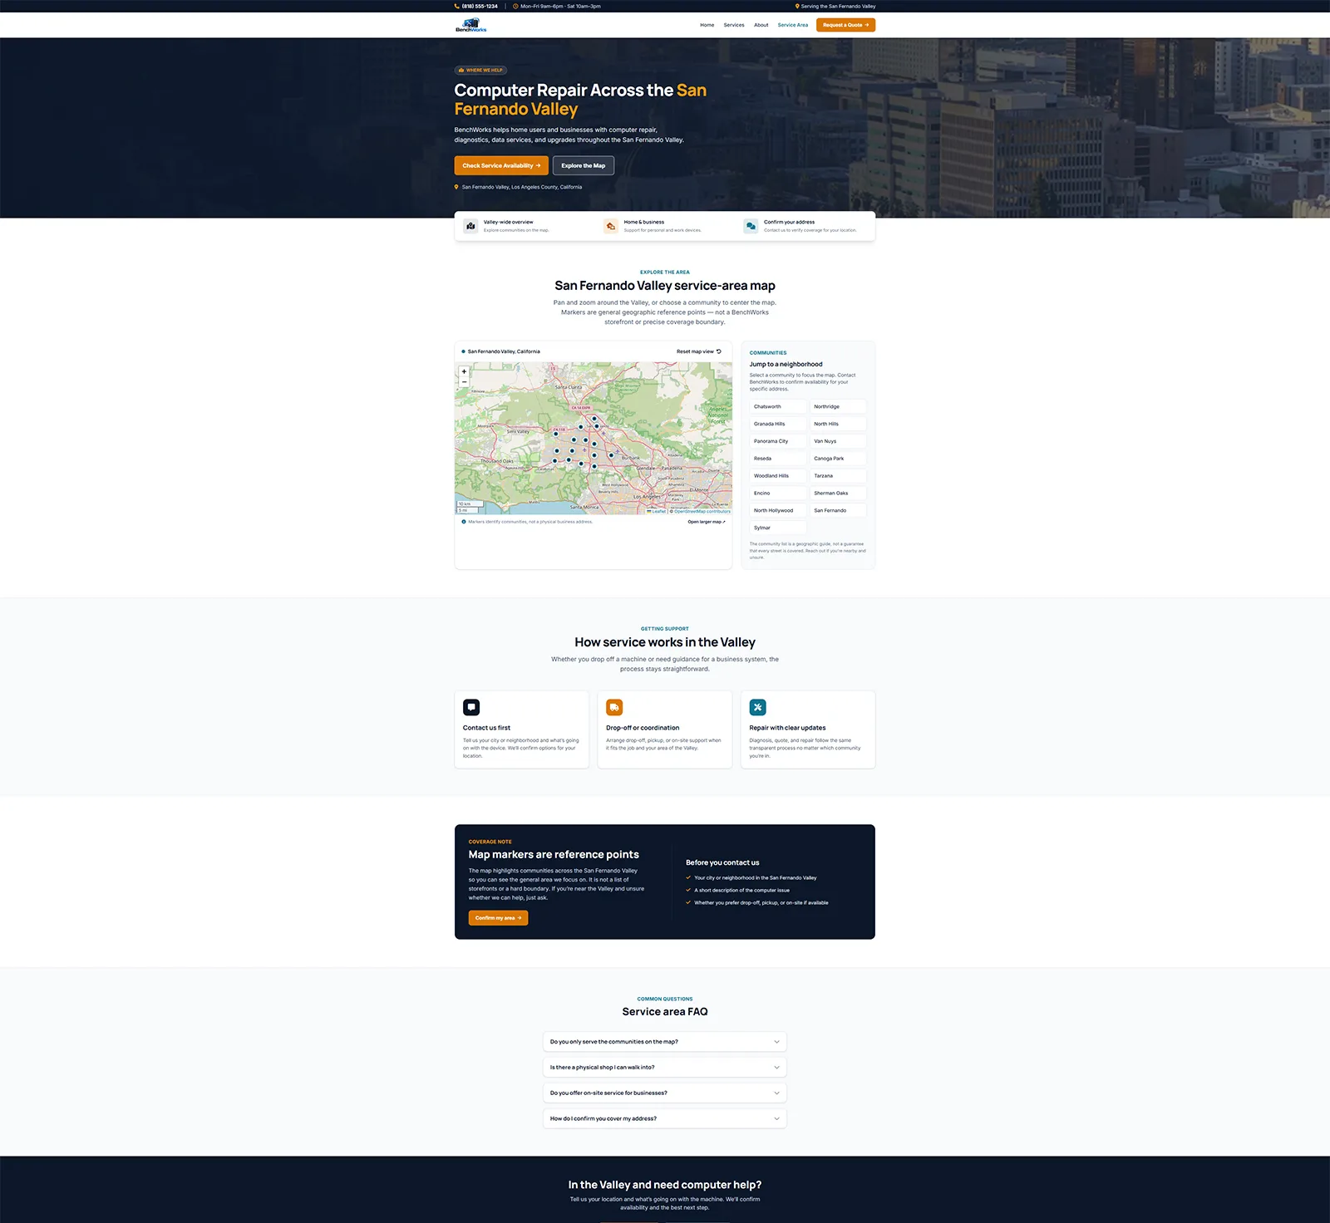Click the map marker nearest the Burbank label
The image size is (1330, 1223).
click(611, 455)
